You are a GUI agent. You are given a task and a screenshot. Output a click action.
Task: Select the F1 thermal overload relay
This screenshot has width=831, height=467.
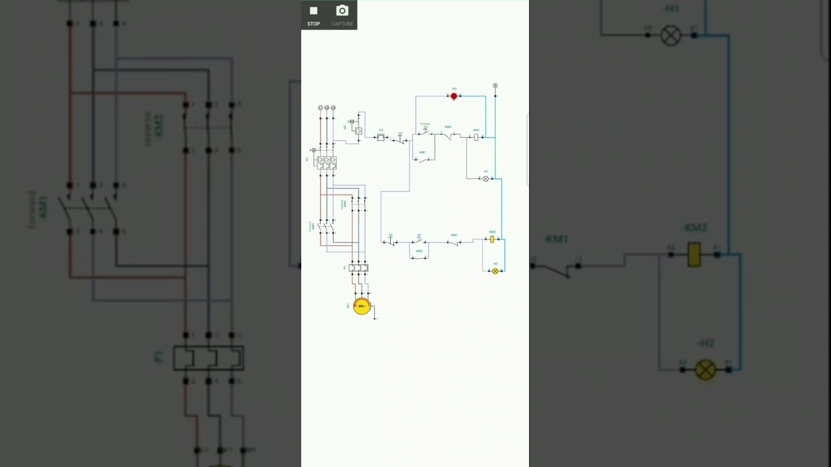coord(358,267)
